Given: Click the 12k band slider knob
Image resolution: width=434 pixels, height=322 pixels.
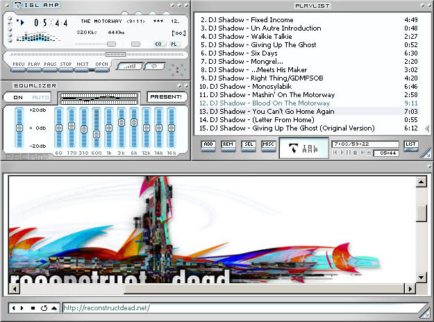Looking at the screenshot, I should (x=147, y=128).
